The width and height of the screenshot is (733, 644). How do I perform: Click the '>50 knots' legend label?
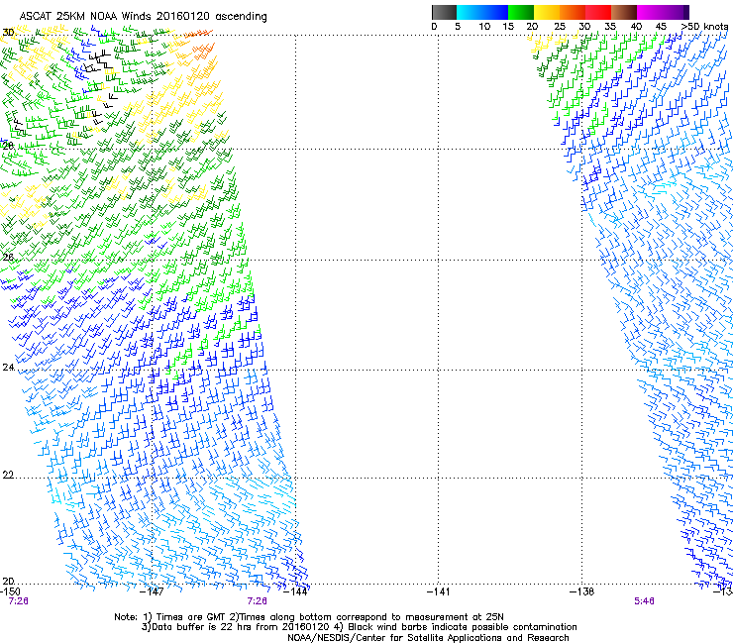click(x=704, y=27)
